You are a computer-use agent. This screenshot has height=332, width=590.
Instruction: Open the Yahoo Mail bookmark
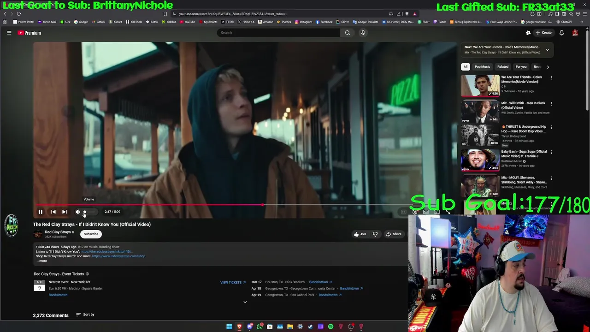click(x=47, y=22)
